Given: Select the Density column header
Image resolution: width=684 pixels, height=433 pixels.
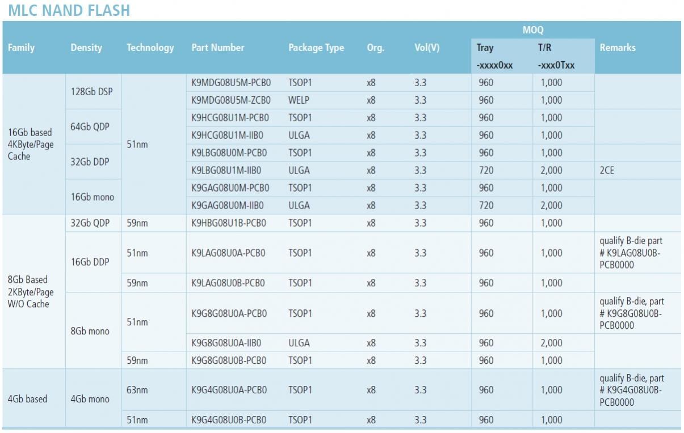Looking at the screenshot, I should (86, 48).
